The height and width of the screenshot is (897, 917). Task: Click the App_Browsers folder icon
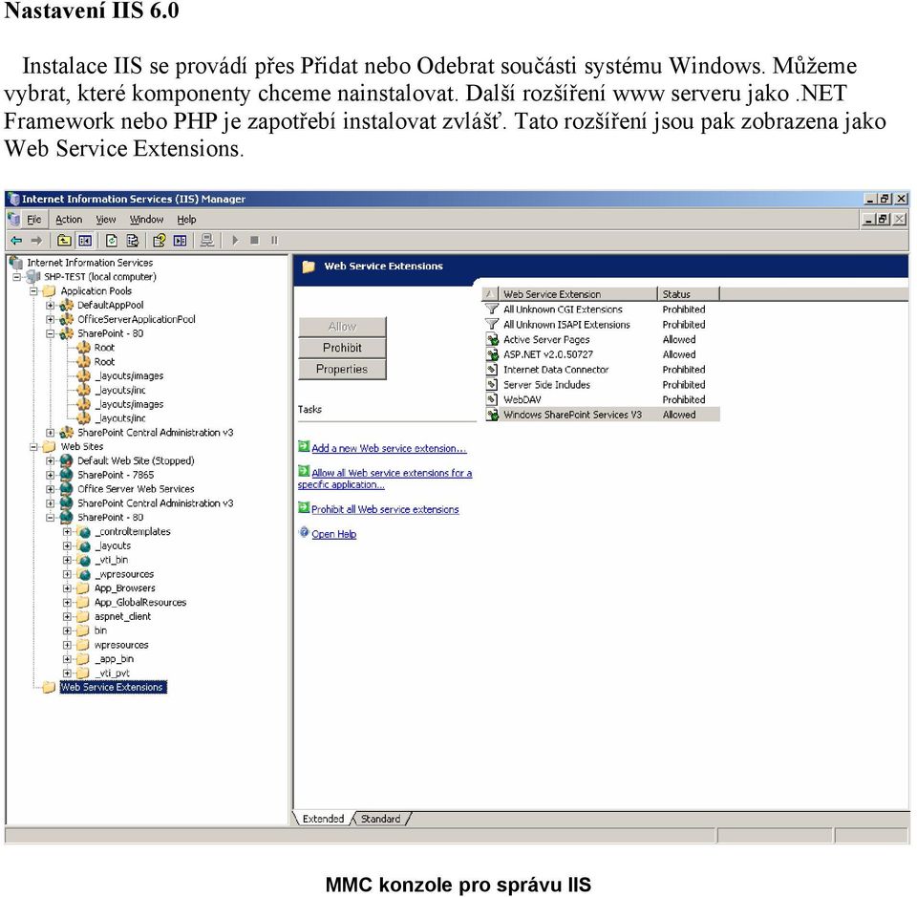click(84, 588)
